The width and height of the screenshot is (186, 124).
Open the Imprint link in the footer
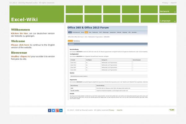pyautogui.click(x=119, y=110)
